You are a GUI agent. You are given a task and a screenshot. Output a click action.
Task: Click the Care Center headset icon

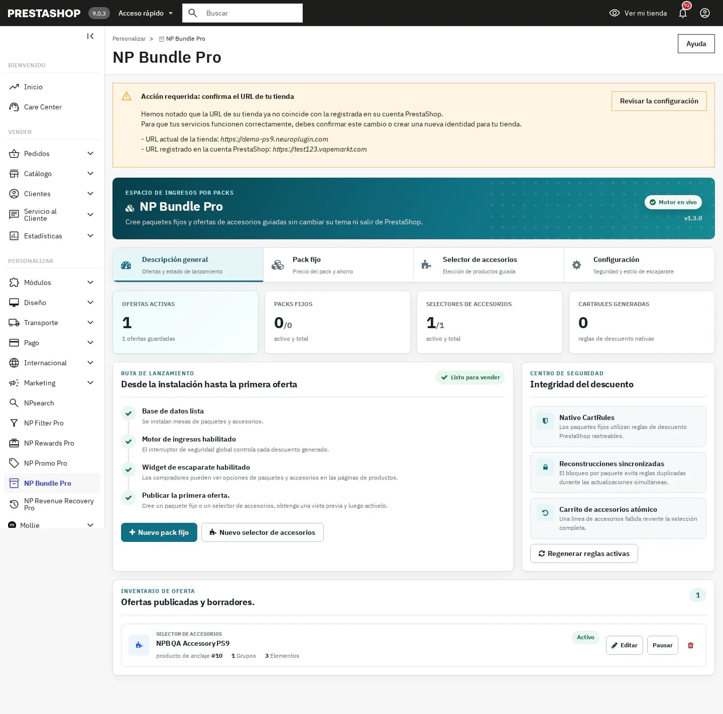coord(14,107)
